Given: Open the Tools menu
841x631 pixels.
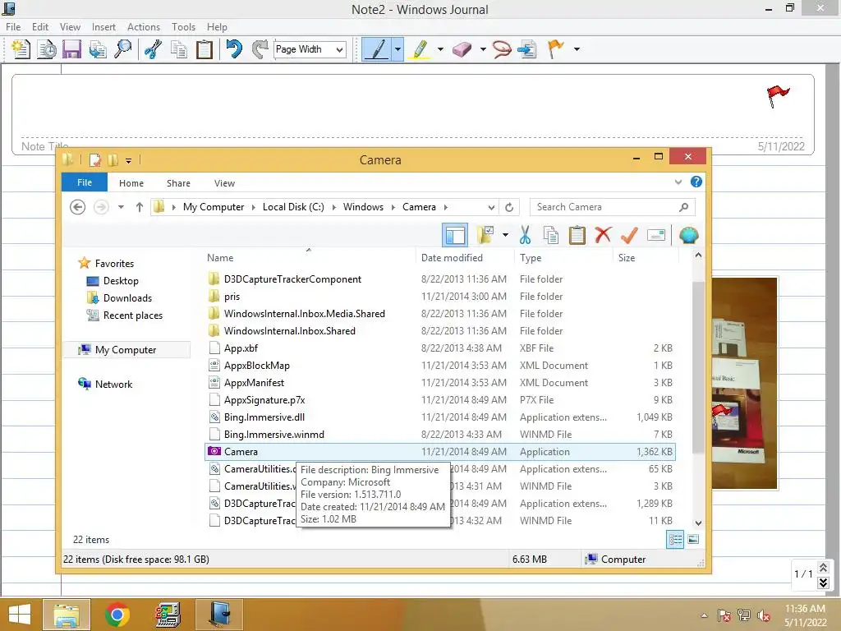Looking at the screenshot, I should click(x=183, y=27).
